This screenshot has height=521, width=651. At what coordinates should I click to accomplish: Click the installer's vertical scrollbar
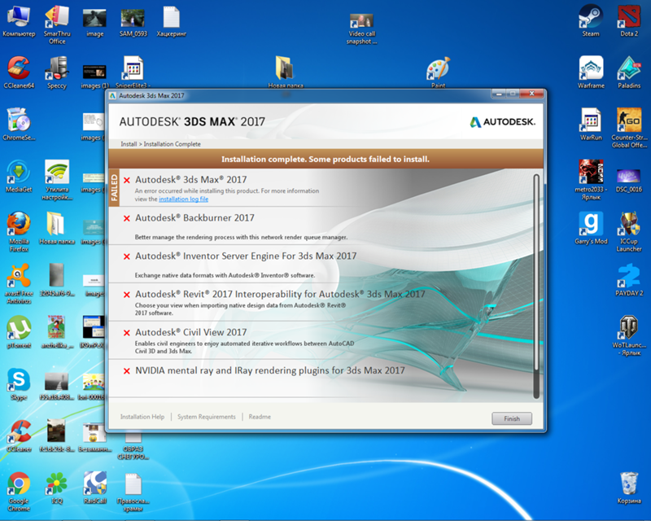tap(535, 285)
